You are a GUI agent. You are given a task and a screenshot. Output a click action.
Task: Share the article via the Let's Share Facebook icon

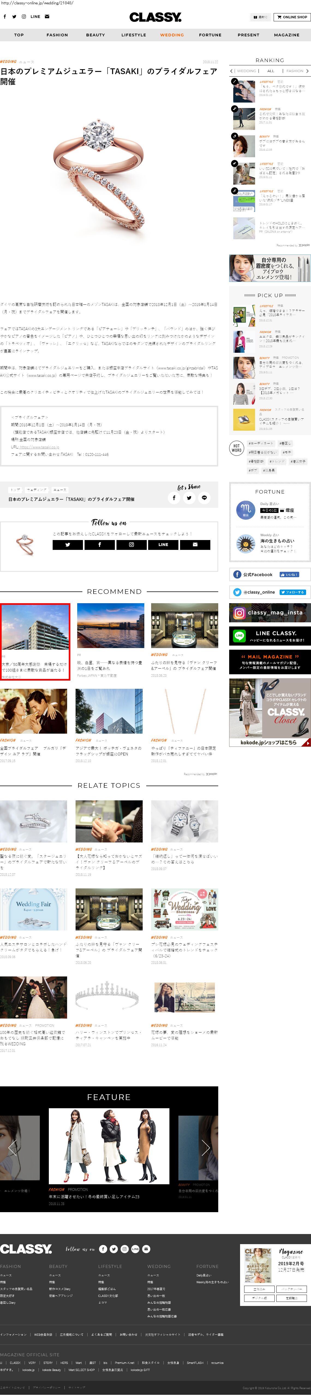[174, 498]
